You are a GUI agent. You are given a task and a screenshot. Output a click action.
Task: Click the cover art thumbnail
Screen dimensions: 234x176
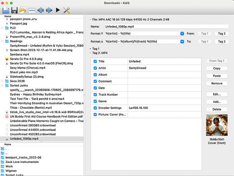(217, 125)
